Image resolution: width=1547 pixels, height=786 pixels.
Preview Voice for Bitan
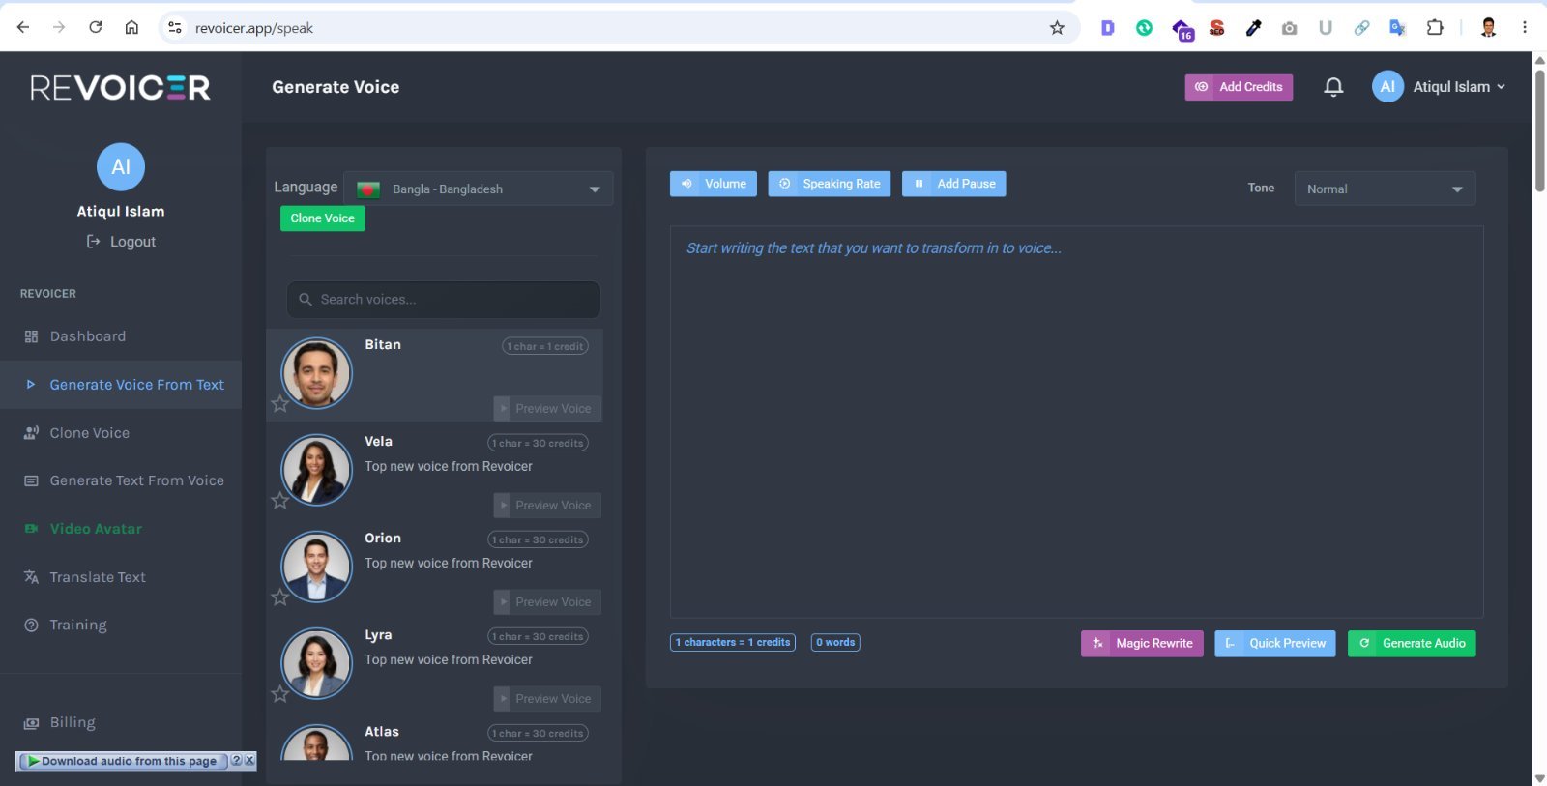click(547, 408)
